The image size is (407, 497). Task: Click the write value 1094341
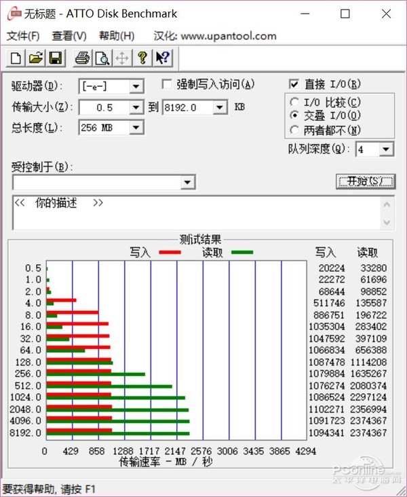coord(326,432)
